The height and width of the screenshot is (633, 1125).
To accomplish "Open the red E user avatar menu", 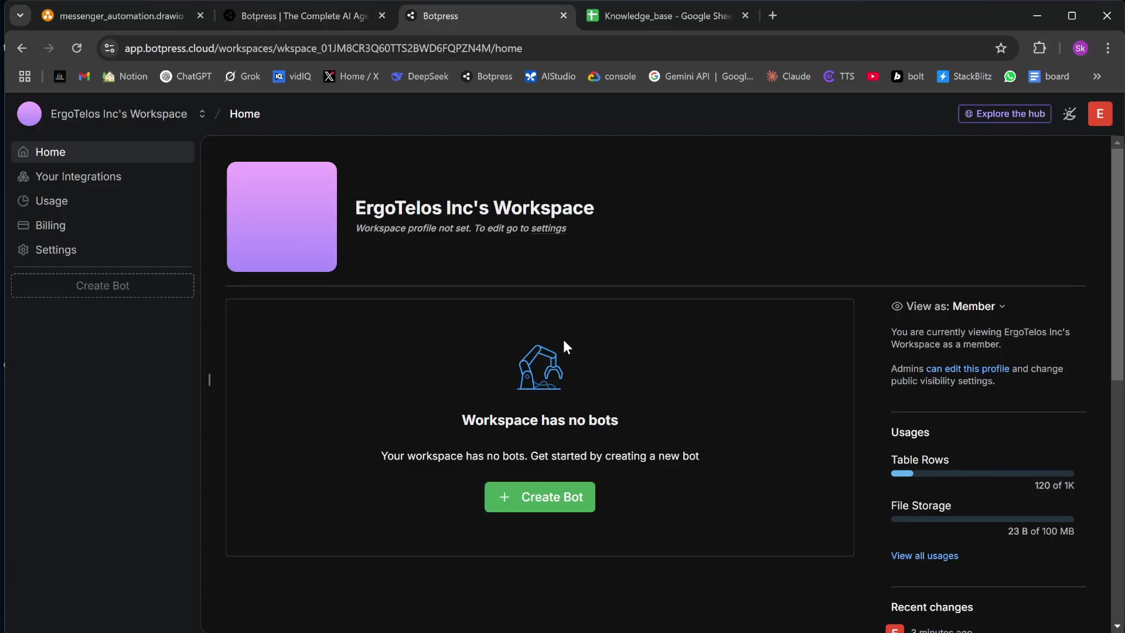I will 1100,114.
